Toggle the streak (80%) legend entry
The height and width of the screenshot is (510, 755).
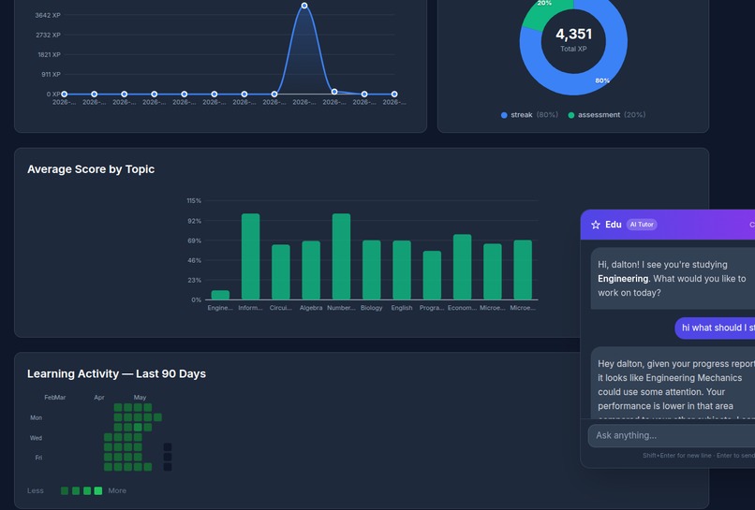529,115
